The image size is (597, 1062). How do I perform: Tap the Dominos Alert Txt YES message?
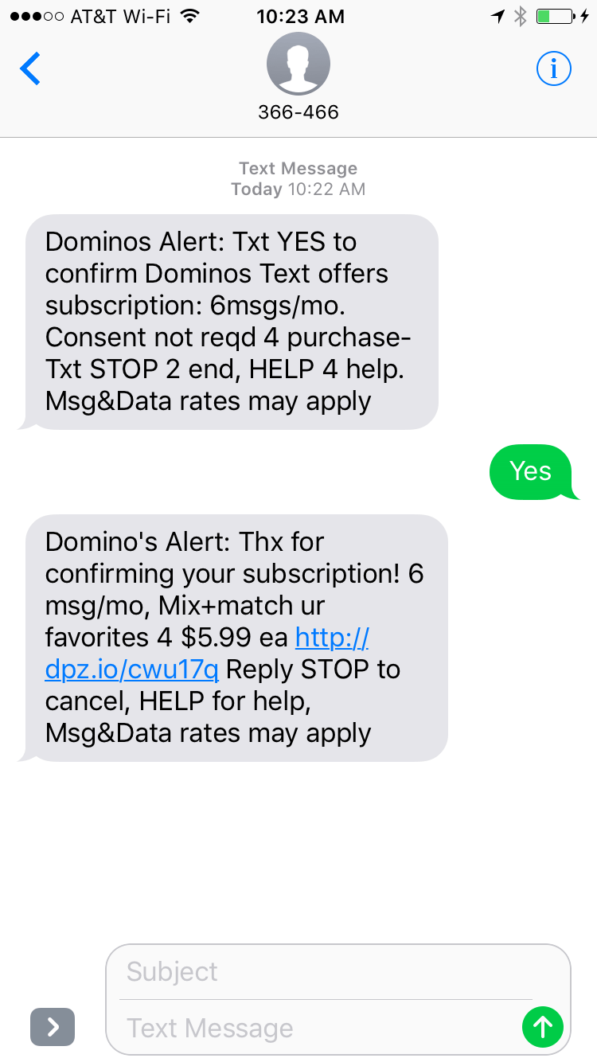(x=232, y=322)
